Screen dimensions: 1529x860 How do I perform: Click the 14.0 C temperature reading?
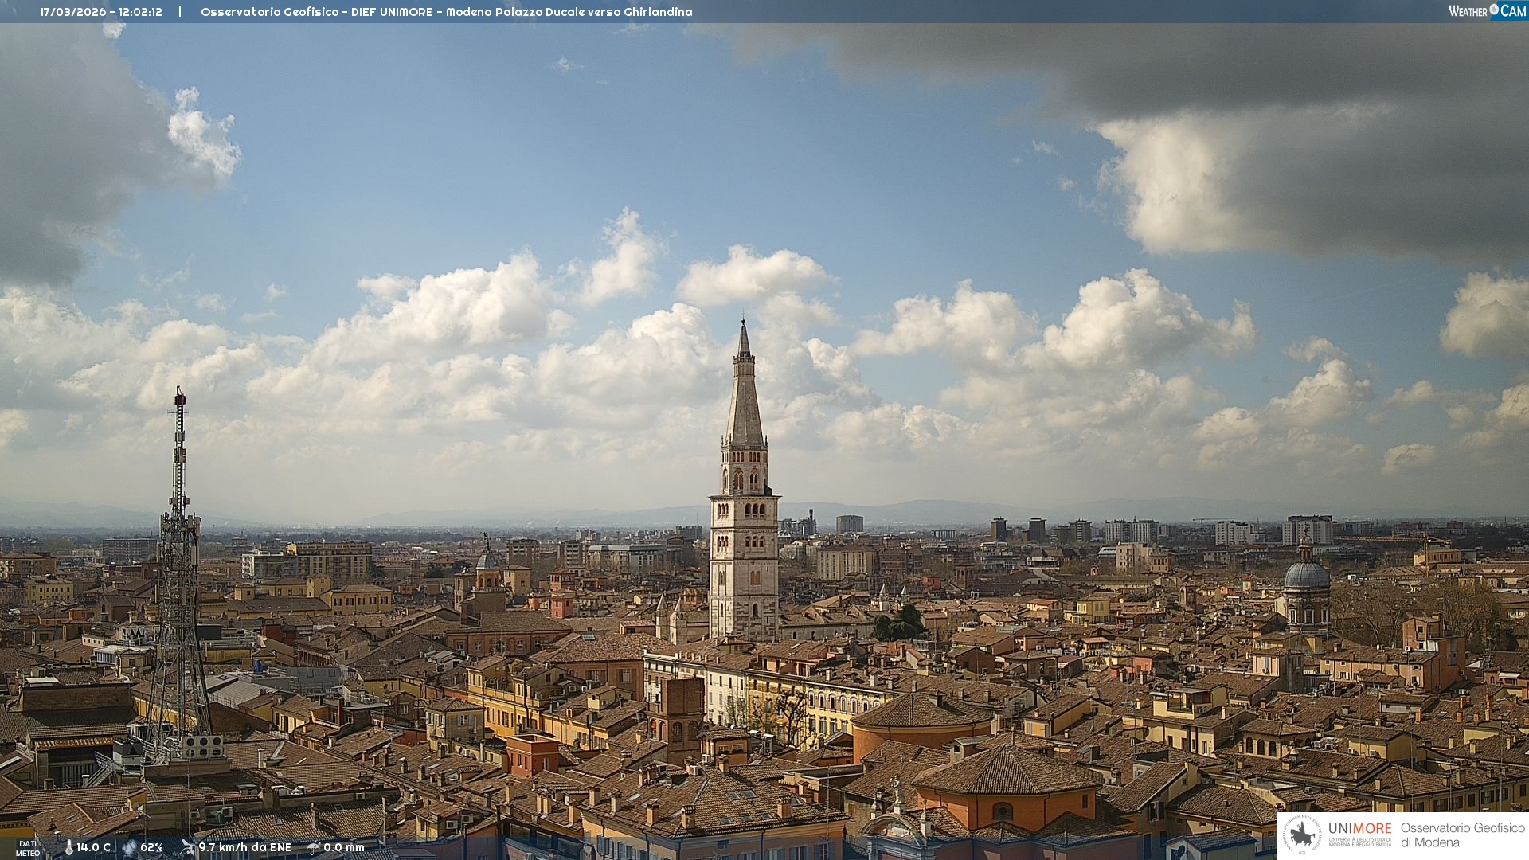(94, 848)
